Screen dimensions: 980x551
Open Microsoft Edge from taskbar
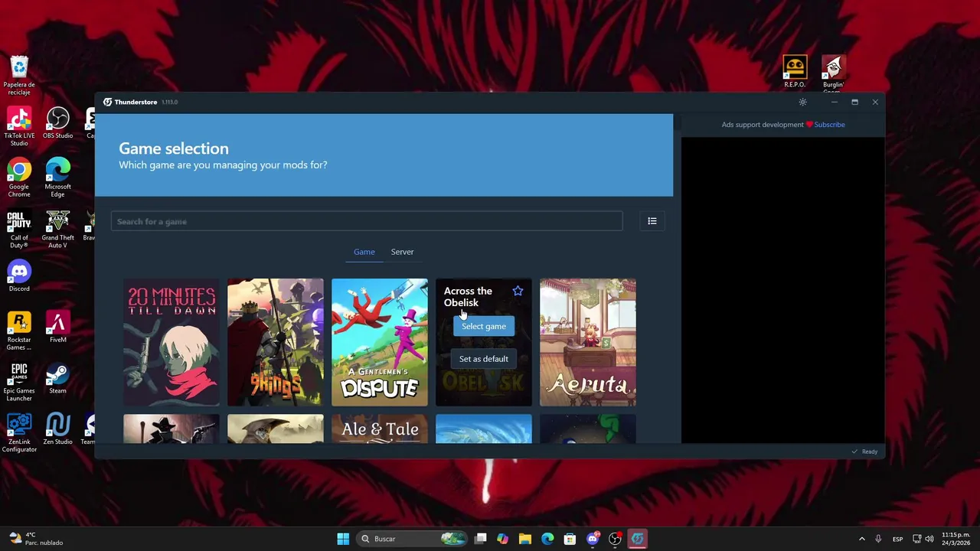[547, 539]
